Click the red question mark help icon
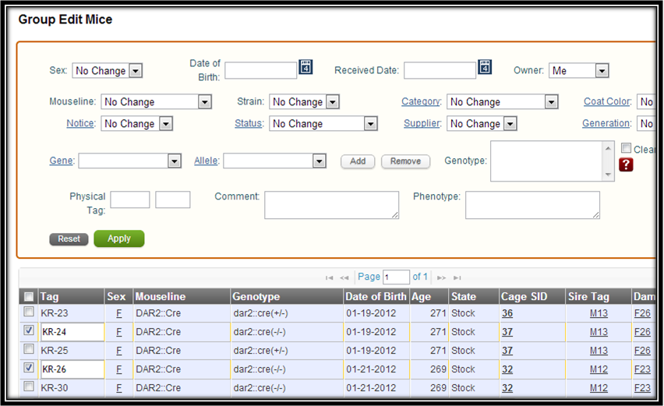 click(x=626, y=164)
